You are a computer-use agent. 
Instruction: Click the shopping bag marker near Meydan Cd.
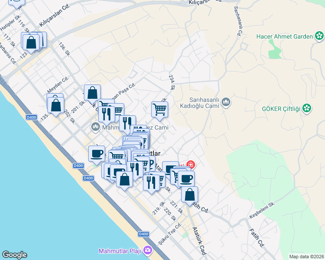click(x=56, y=106)
